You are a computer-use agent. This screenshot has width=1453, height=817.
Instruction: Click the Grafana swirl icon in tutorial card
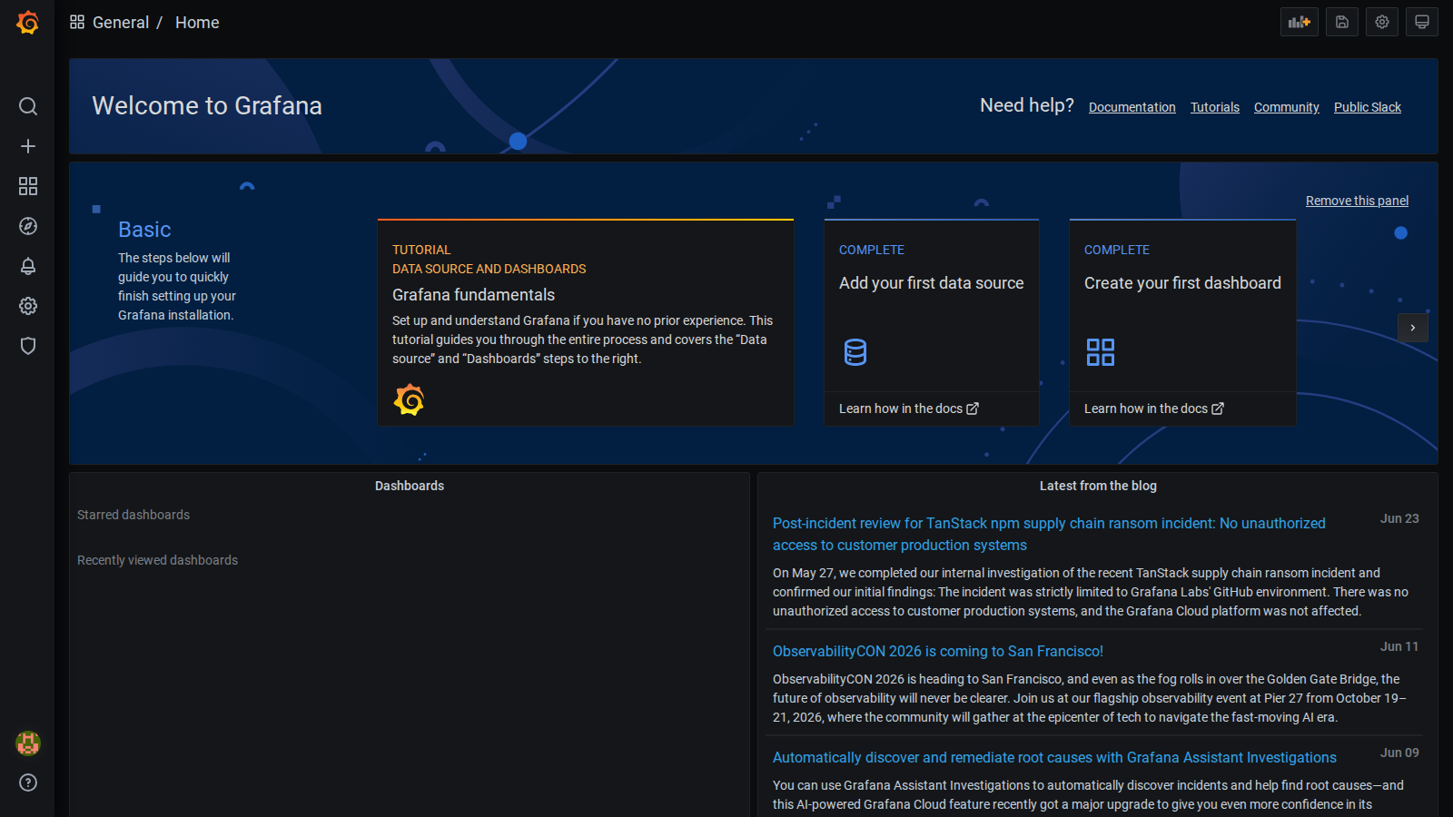click(x=409, y=399)
